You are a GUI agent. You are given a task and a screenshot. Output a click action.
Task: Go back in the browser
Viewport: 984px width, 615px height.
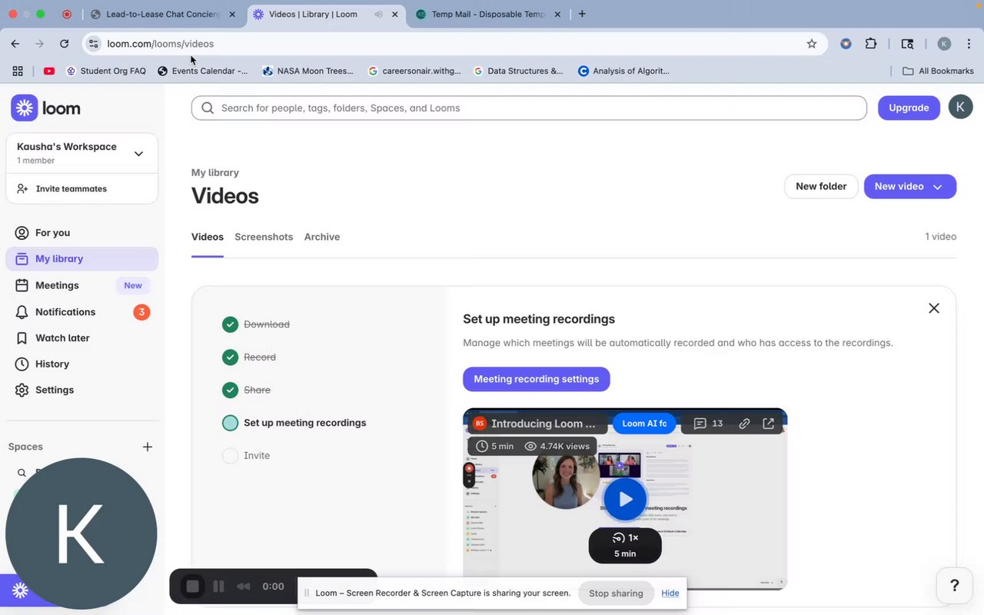point(15,44)
